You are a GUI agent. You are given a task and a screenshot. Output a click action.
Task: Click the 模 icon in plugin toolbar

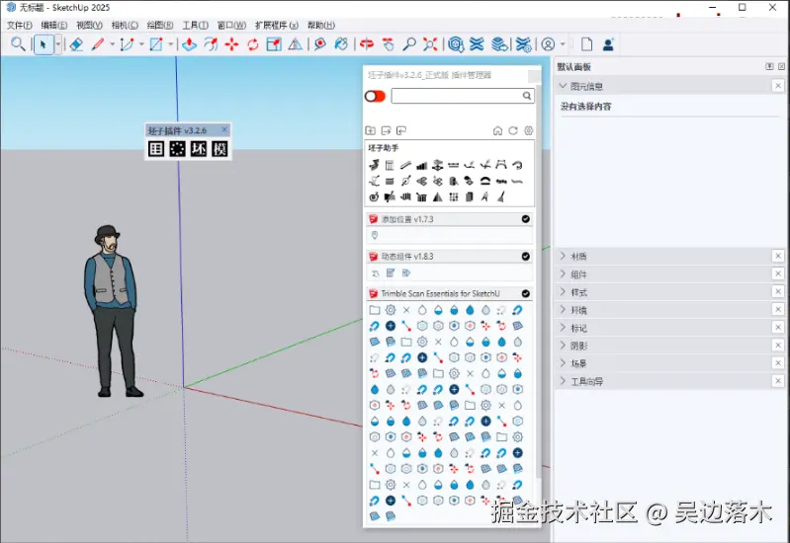pos(219,148)
